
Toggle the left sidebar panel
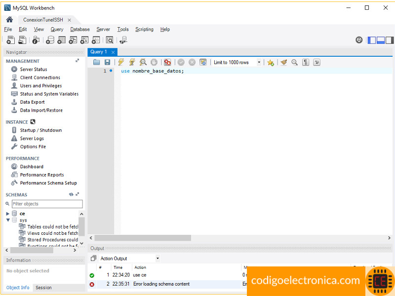[x=372, y=40]
